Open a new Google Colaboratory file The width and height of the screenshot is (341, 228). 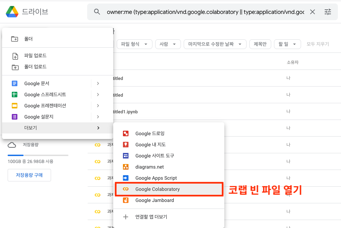pos(169,189)
